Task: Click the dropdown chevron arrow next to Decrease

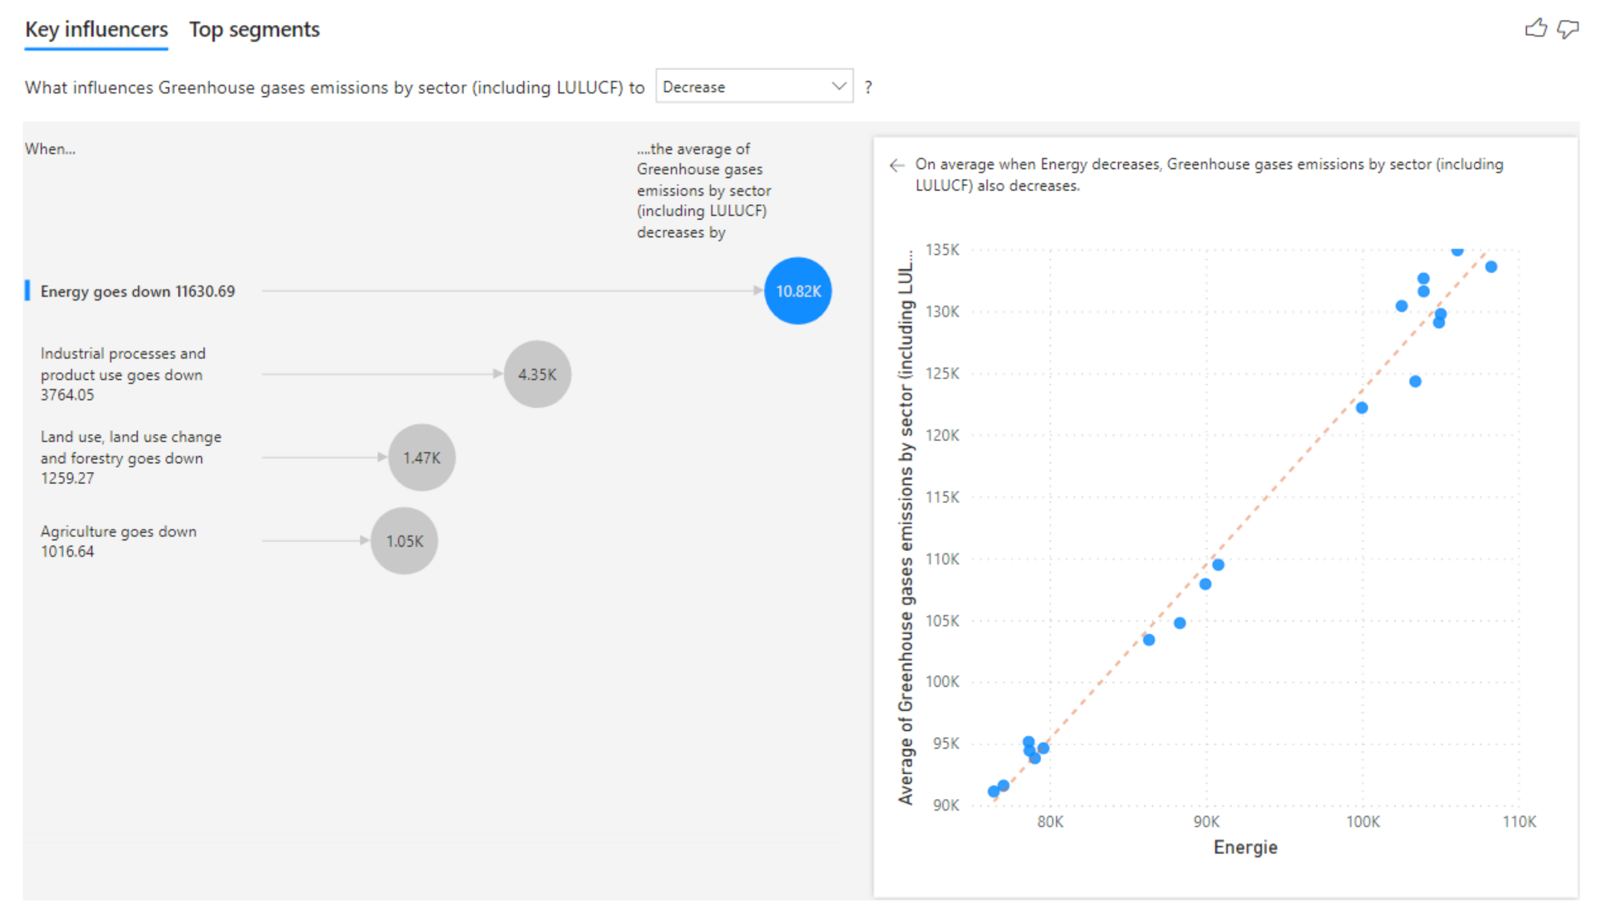Action: (838, 87)
